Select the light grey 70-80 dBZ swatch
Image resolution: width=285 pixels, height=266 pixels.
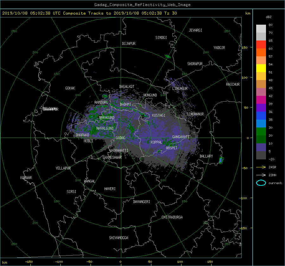261,29
